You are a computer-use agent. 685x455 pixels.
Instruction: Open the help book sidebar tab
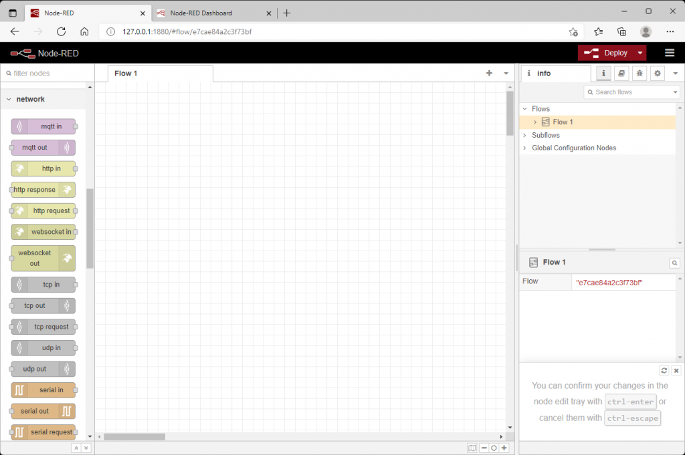click(x=621, y=73)
